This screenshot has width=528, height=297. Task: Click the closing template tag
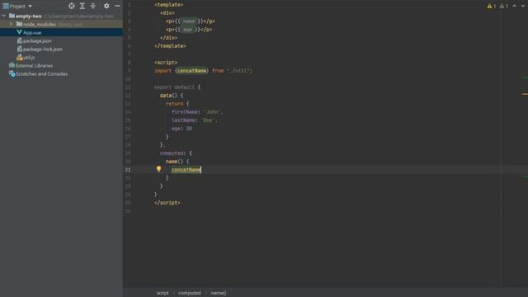(170, 46)
